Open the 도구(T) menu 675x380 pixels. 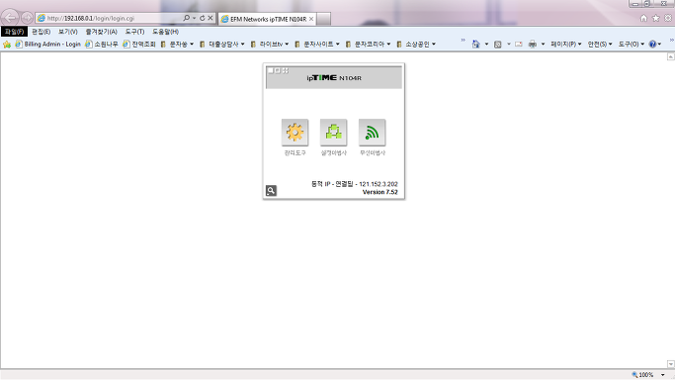coord(134,32)
